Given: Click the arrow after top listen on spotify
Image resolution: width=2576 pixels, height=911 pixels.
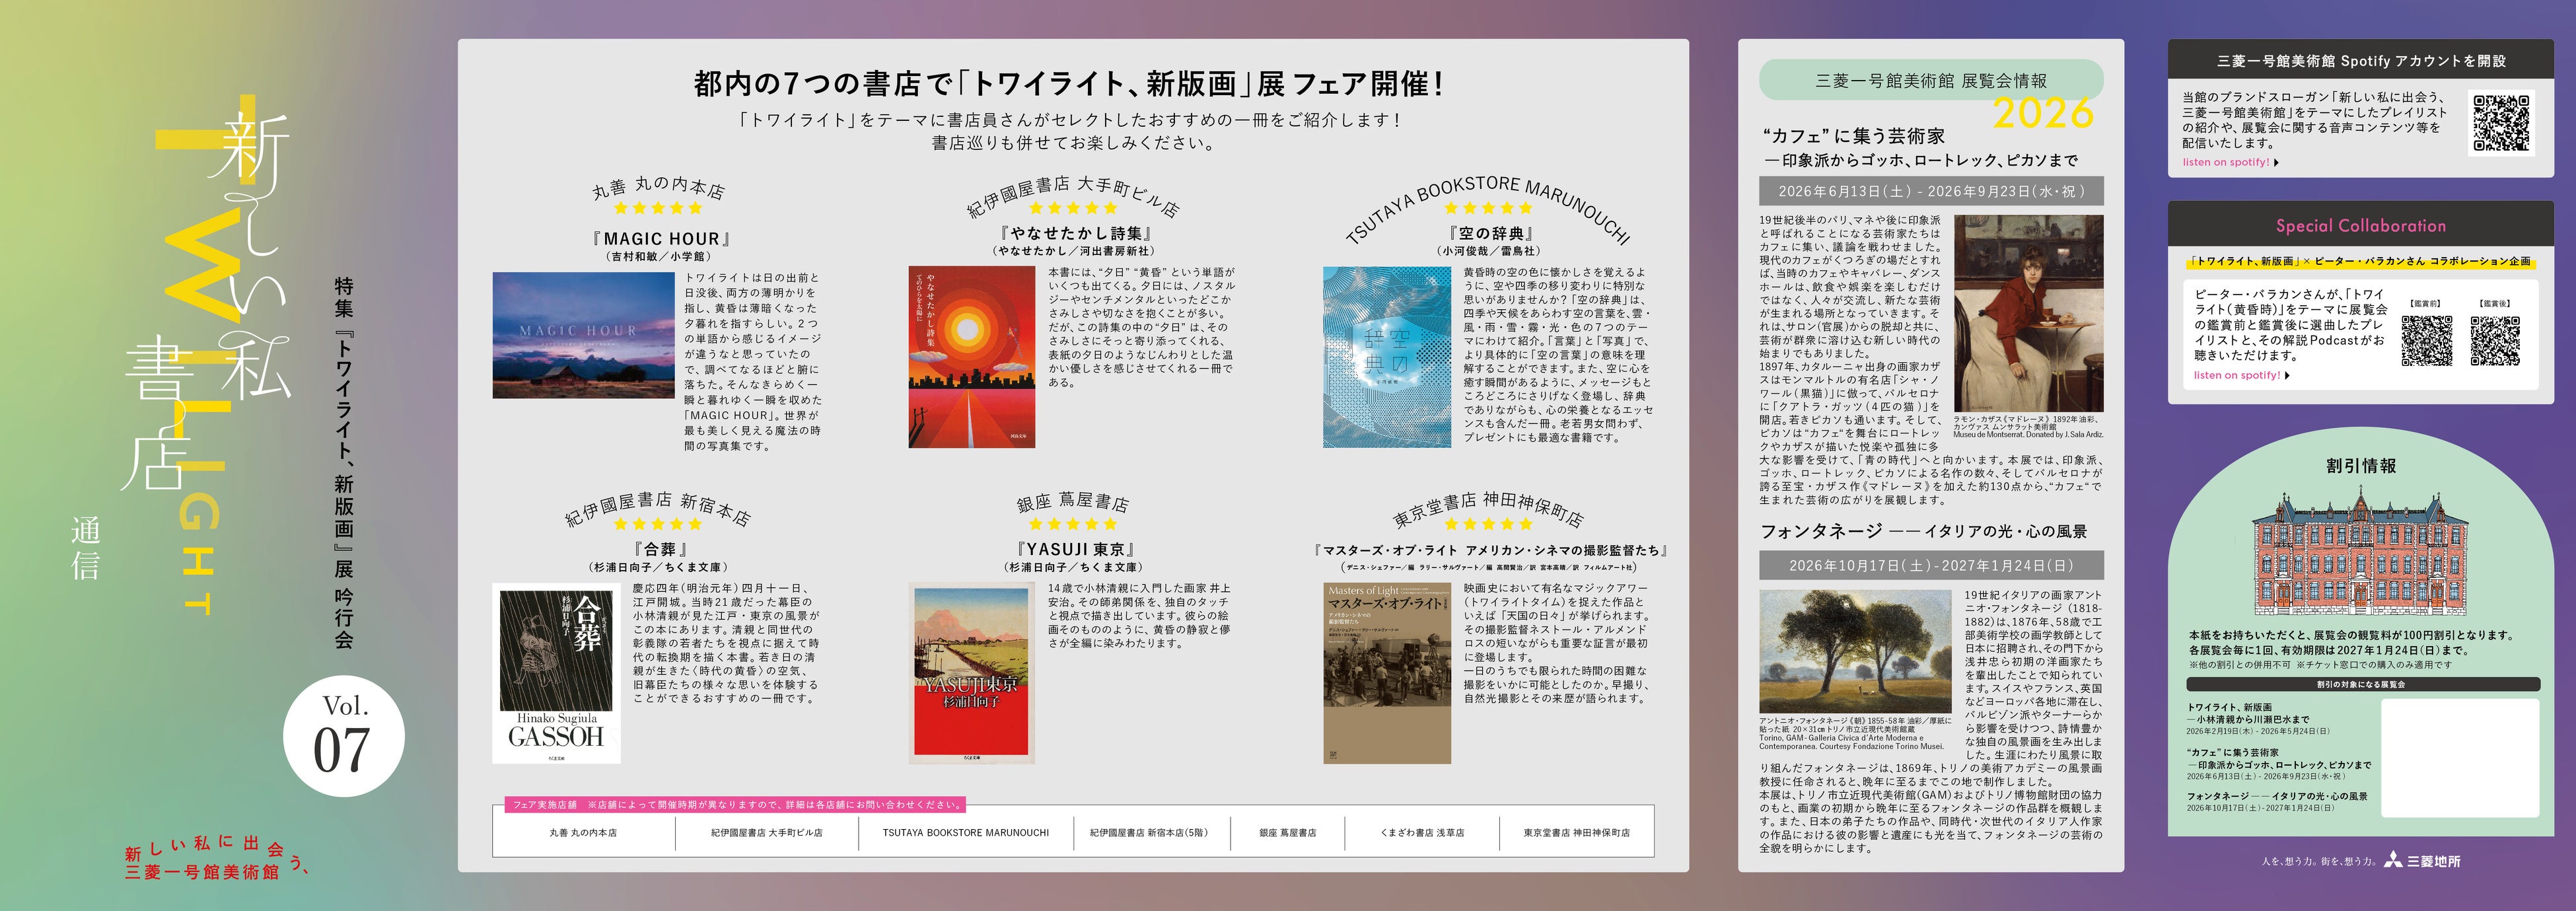Looking at the screenshot, I should (2277, 162).
